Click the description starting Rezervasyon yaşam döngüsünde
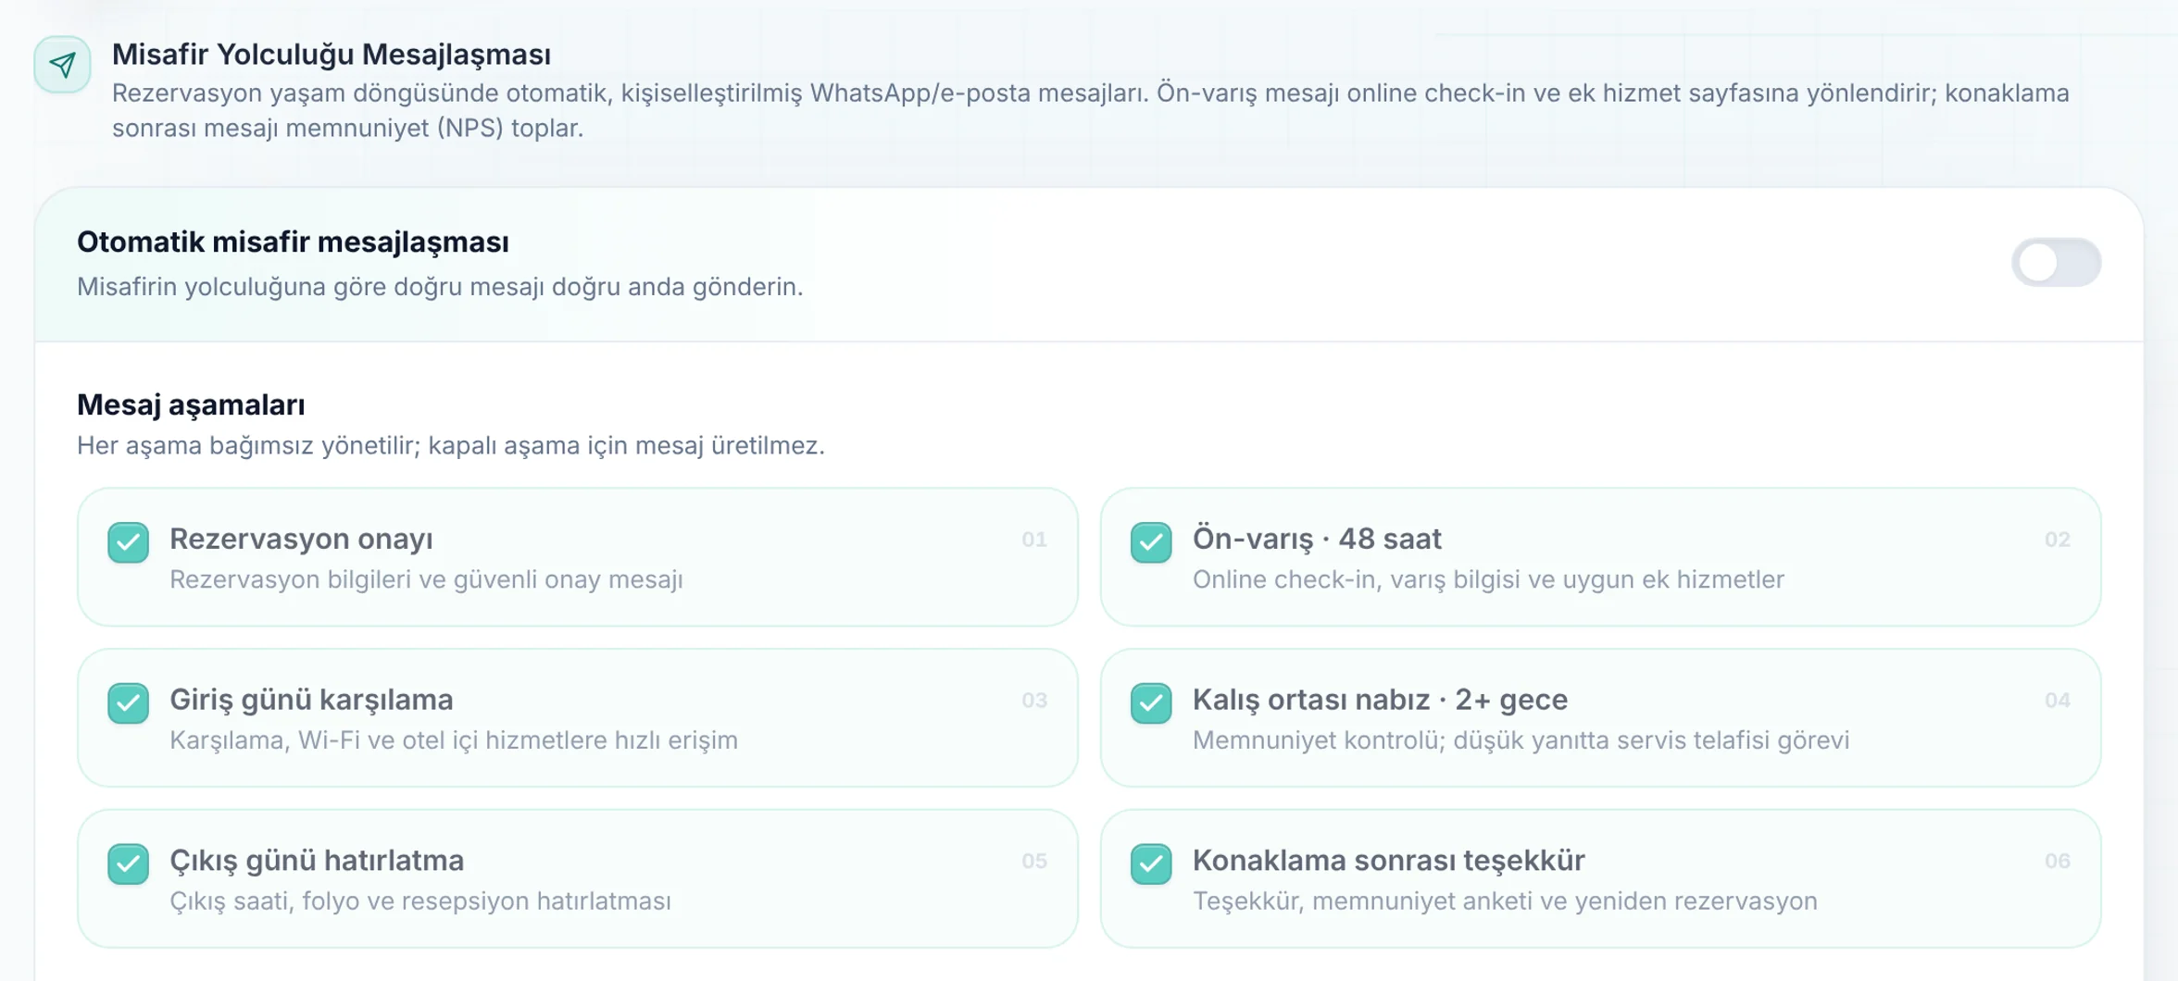Screen dimensions: 2178x981 pos(1091,111)
